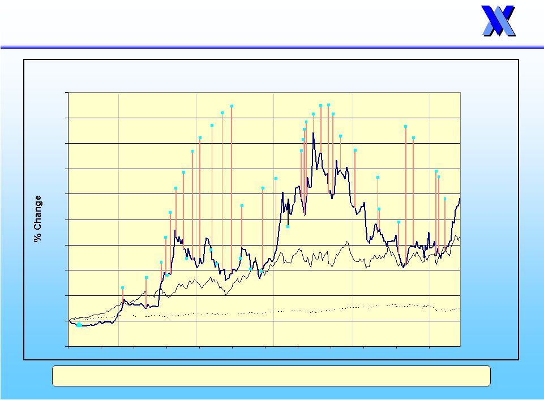
Task: Select the "% Change" axis label
Action: click(x=38, y=219)
